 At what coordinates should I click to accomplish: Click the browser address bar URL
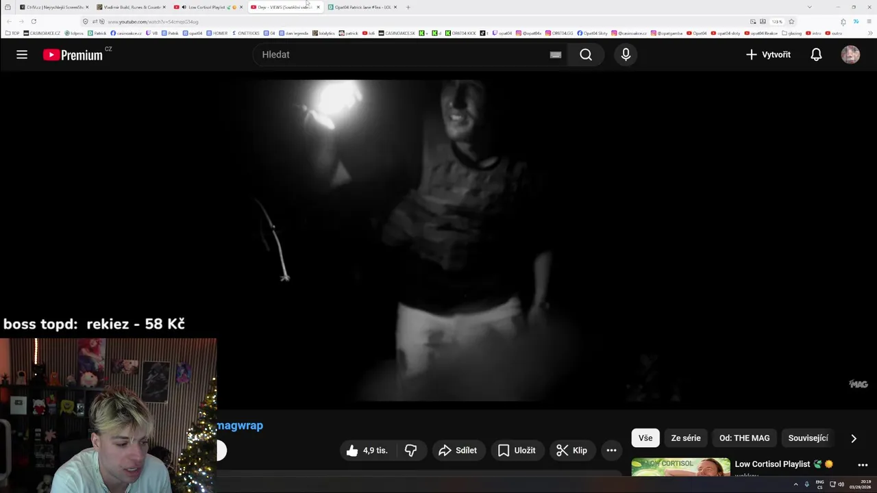tap(153, 21)
